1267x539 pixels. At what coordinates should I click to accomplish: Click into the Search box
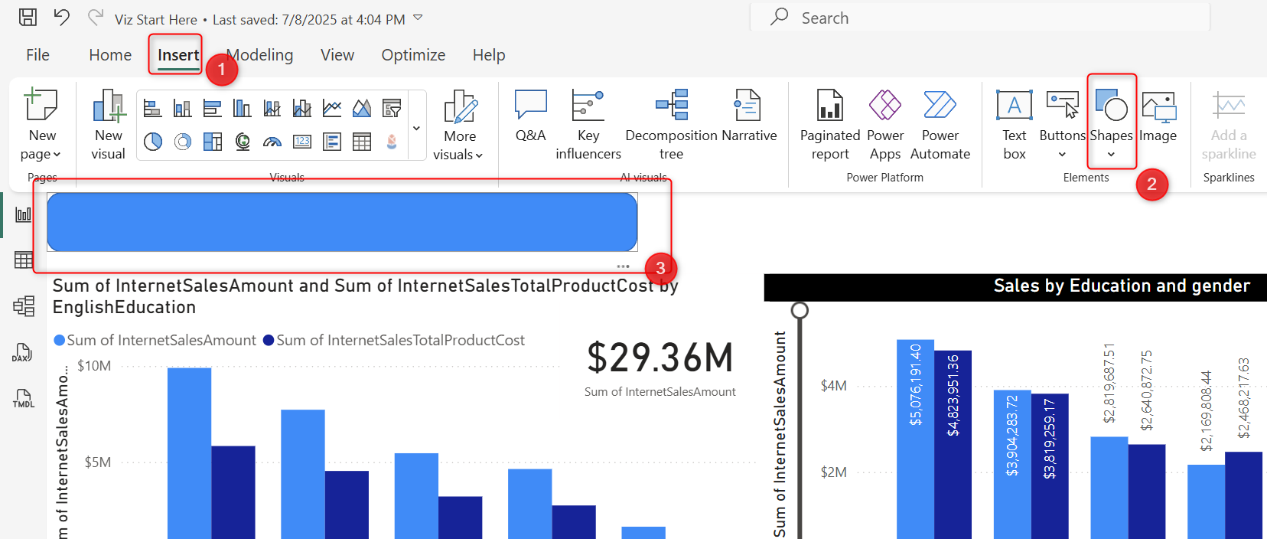tap(979, 18)
